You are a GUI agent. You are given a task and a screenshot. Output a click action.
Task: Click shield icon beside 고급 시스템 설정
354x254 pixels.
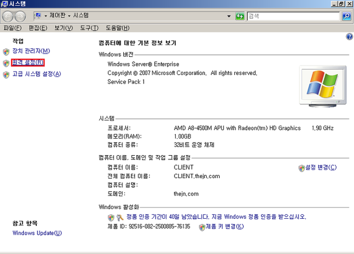[x=6, y=75]
